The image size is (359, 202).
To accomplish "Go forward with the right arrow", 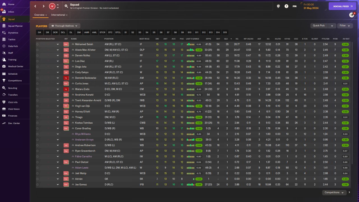I will pos(43,6).
